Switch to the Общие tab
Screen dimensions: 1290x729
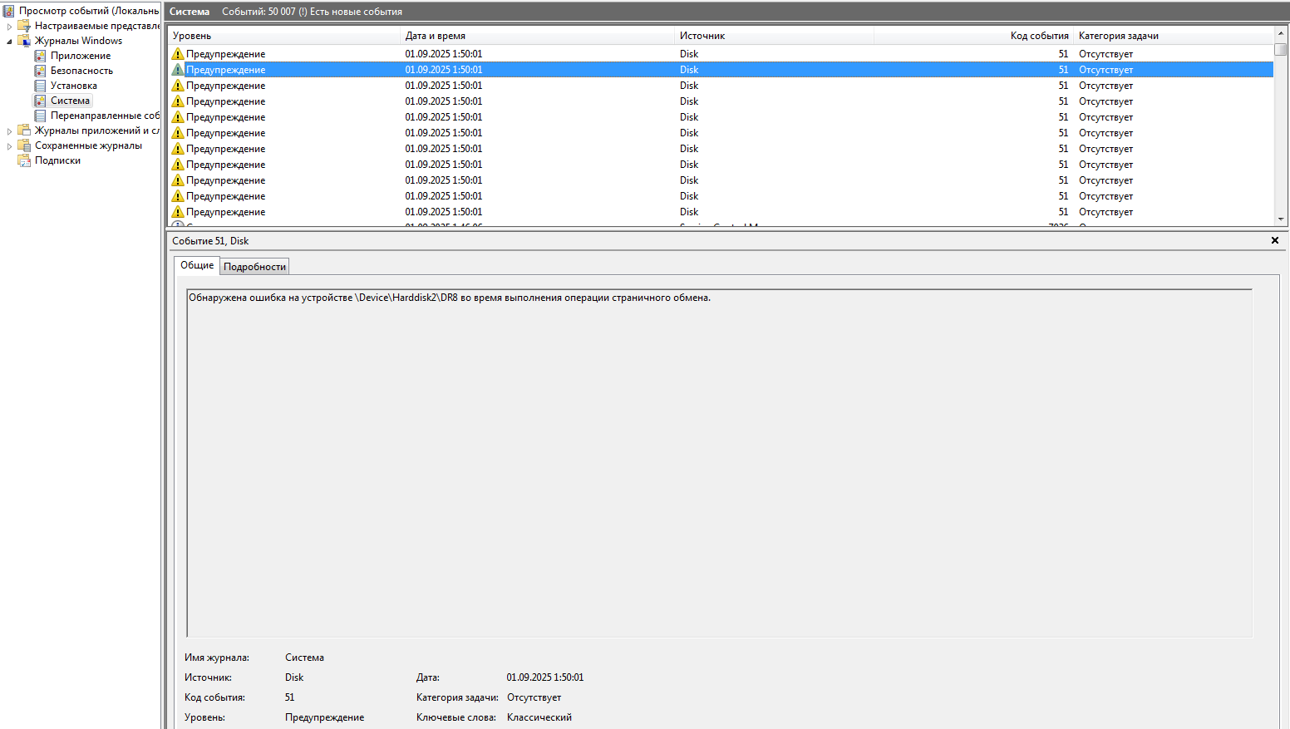[197, 265]
